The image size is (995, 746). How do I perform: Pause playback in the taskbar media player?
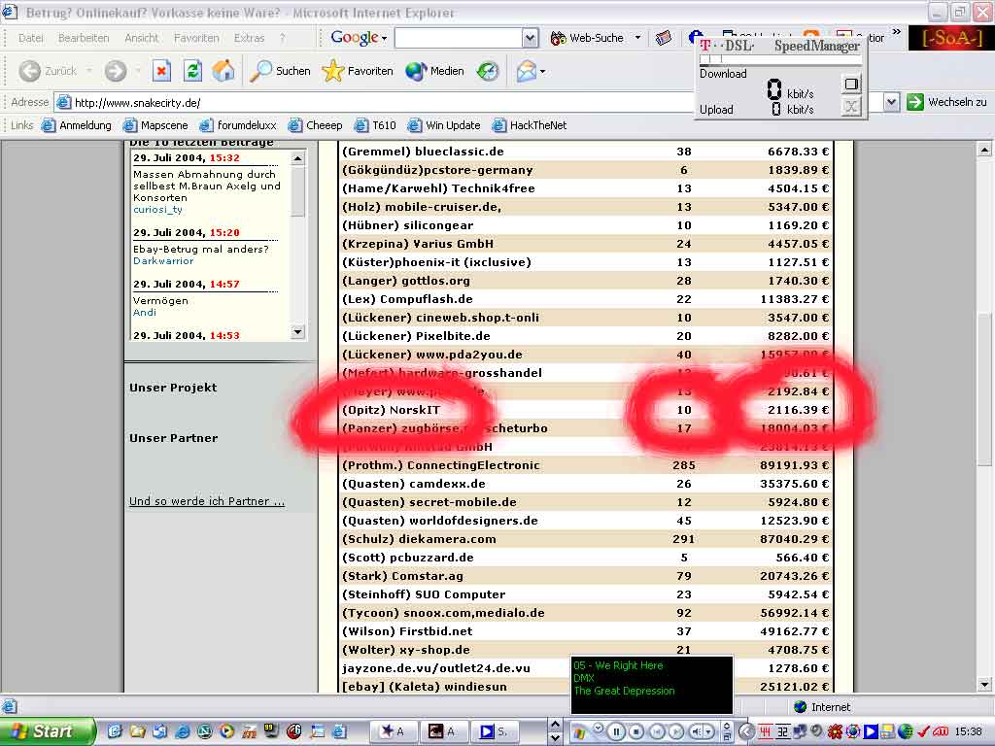(616, 732)
